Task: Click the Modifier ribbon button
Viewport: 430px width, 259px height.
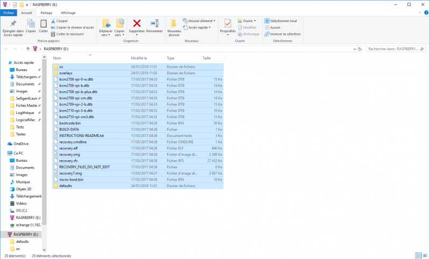Action: point(247,27)
